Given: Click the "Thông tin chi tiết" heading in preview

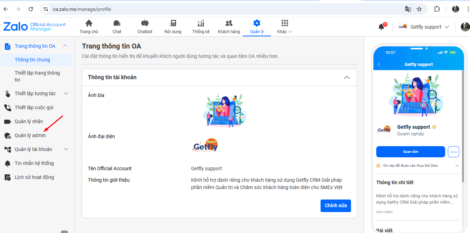Looking at the screenshot, I should coord(395,182).
